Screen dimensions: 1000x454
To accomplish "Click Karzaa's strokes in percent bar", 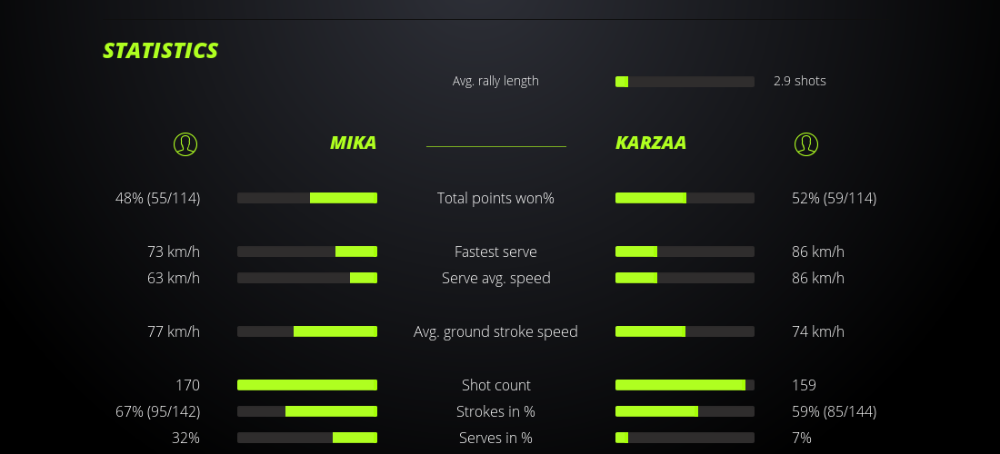I will pyautogui.click(x=685, y=411).
